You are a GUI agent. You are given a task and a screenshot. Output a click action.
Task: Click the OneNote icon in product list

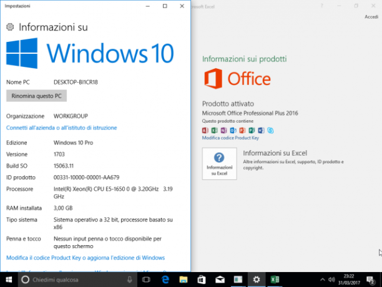tap(223, 130)
